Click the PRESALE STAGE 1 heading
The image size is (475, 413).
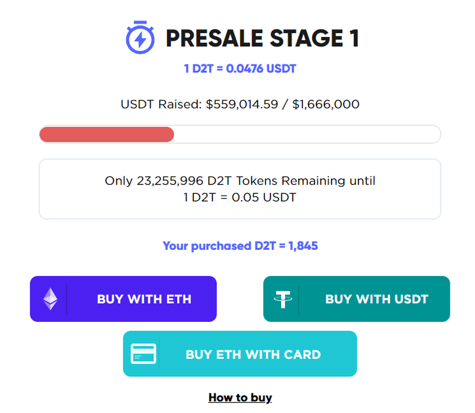point(262,39)
